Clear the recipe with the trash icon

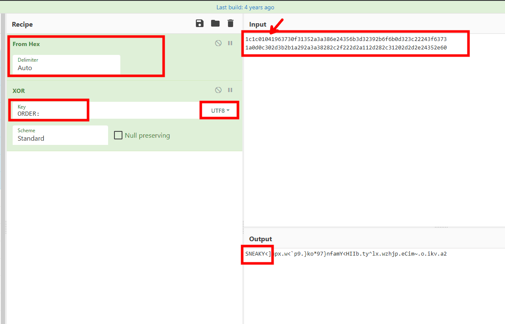tap(230, 24)
